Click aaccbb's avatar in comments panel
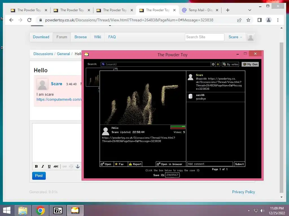Viewport: 289px width, 216px height. pyautogui.click(x=191, y=96)
